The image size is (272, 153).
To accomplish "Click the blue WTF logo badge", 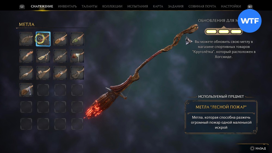I will 250,21.
